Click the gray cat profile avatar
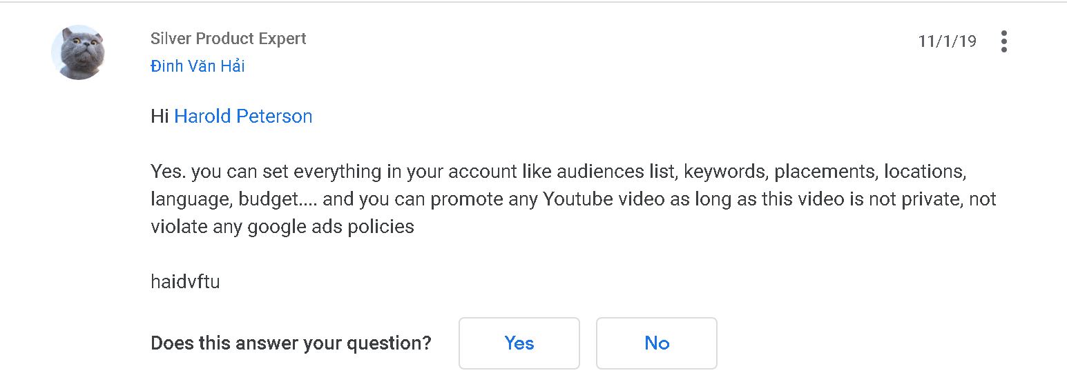Screen dimensions: 1067x384 click(78, 52)
